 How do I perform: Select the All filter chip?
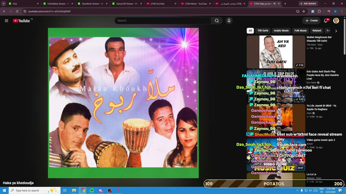point(250,31)
